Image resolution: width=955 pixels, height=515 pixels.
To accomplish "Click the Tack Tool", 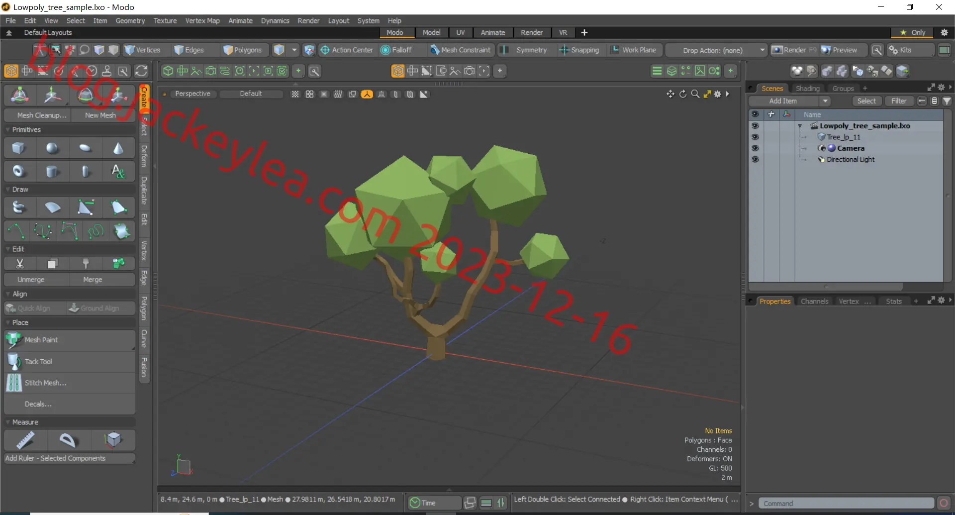I will (70, 362).
